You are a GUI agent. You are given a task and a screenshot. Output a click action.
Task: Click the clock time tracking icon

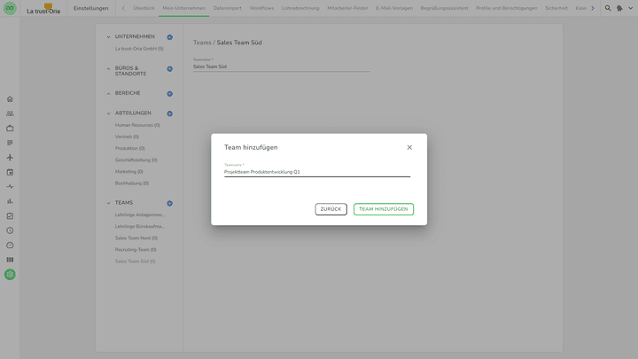(10, 230)
